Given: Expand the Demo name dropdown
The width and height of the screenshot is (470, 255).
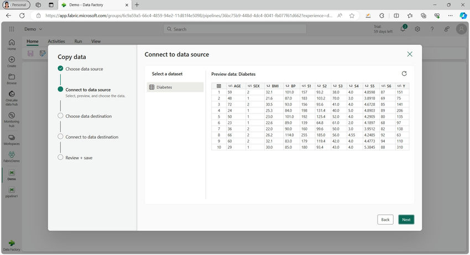Looking at the screenshot, I should (x=33, y=29).
